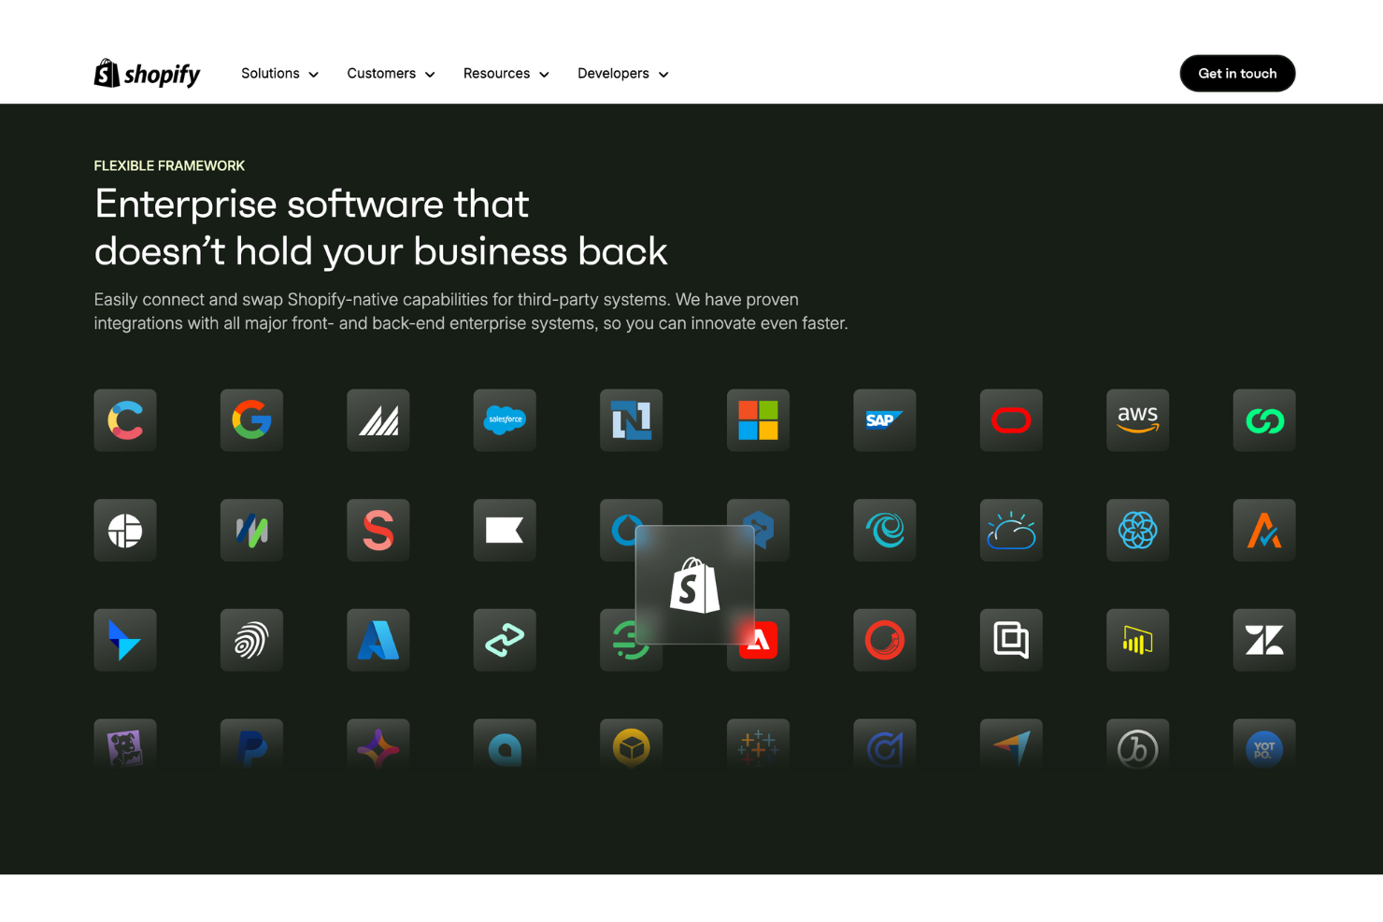1383x922 pixels.
Task: Open the Azure blue A icon
Action: pos(378,641)
